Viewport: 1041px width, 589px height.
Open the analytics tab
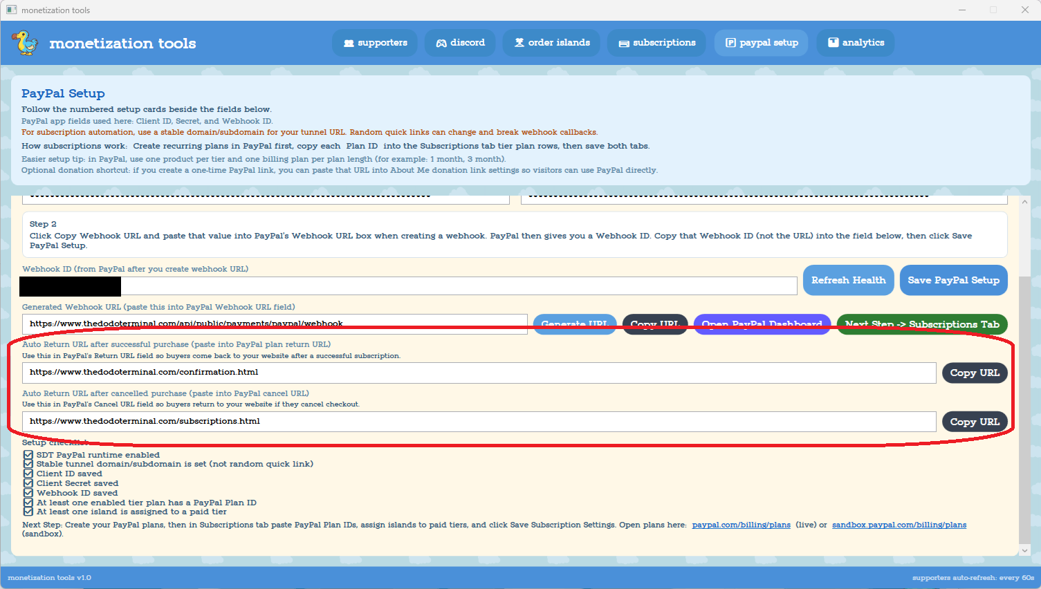[x=856, y=43]
